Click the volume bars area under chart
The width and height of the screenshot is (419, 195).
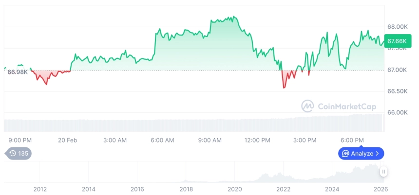[x=195, y=124]
